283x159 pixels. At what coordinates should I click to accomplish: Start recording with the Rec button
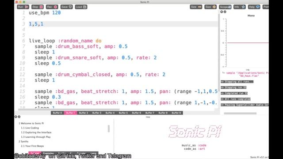[x=52, y=7]
